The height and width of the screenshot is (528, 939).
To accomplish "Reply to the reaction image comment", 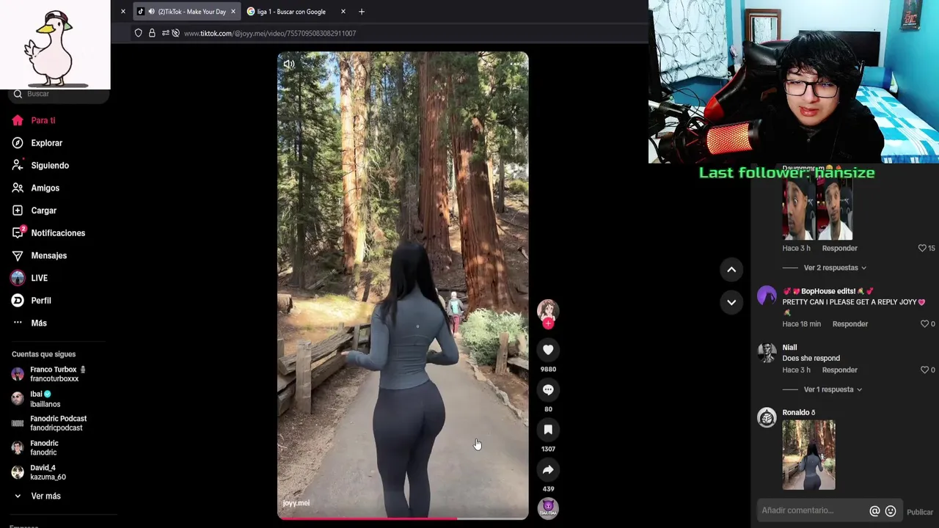I will [840, 249].
